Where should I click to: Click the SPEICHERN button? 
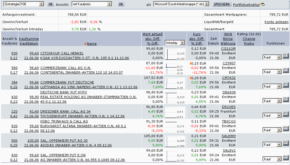(222, 4)
